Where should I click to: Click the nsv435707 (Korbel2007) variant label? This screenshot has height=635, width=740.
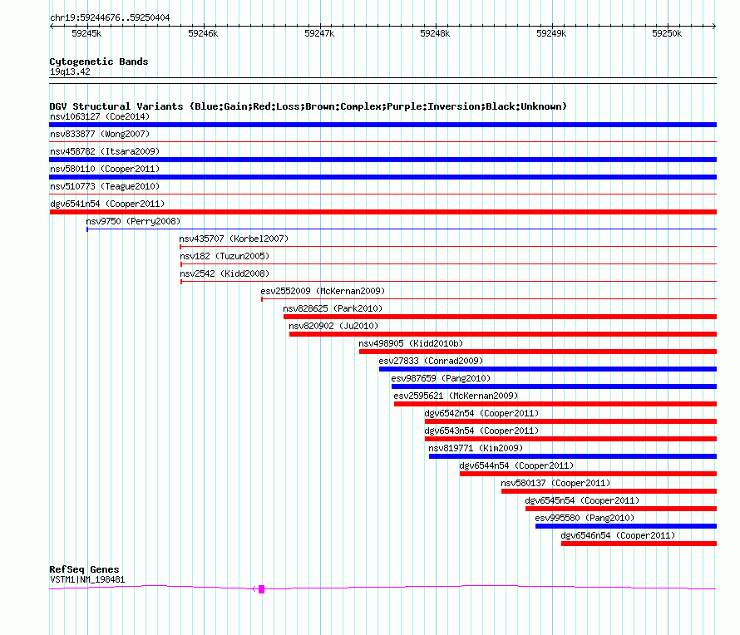point(234,239)
